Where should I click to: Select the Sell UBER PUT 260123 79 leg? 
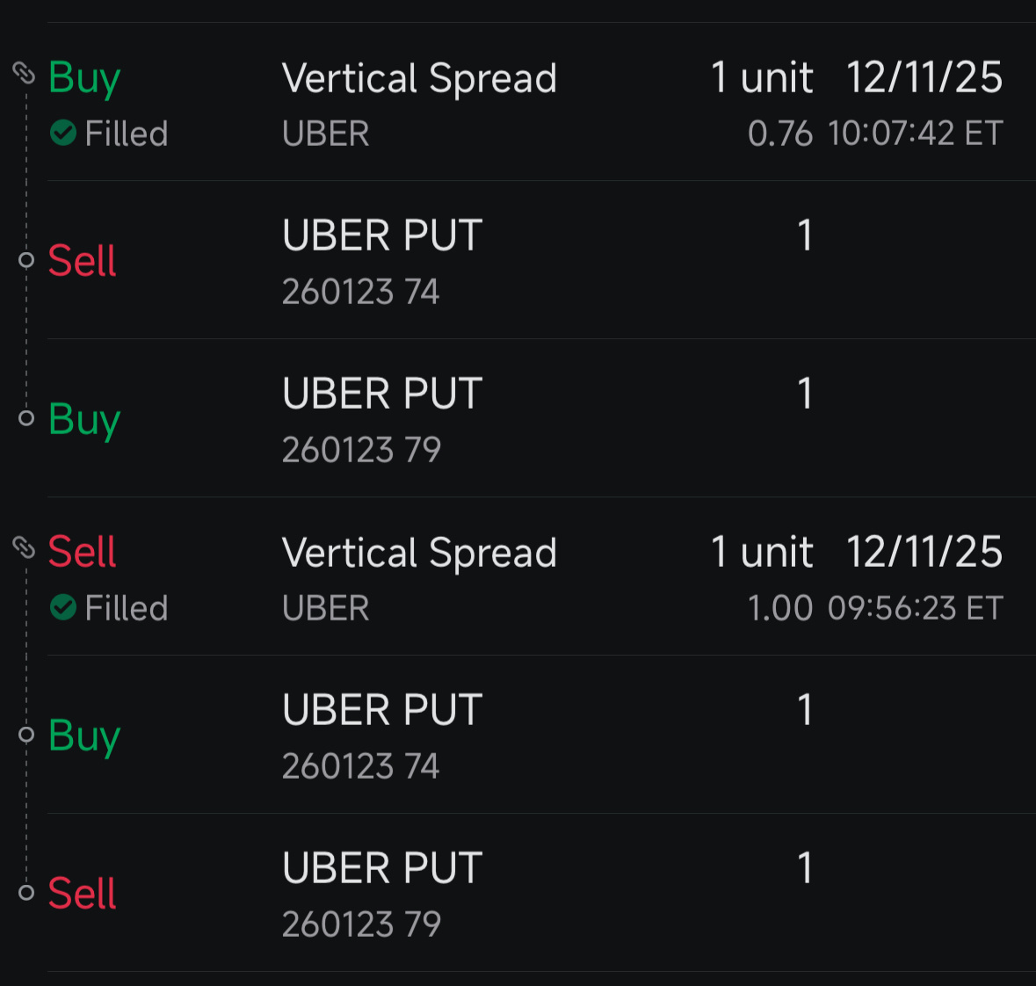coord(541,892)
